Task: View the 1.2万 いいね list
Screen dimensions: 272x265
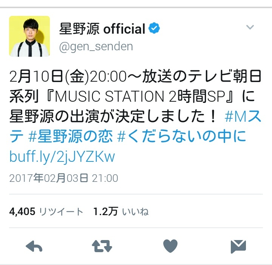Action: 121,212
